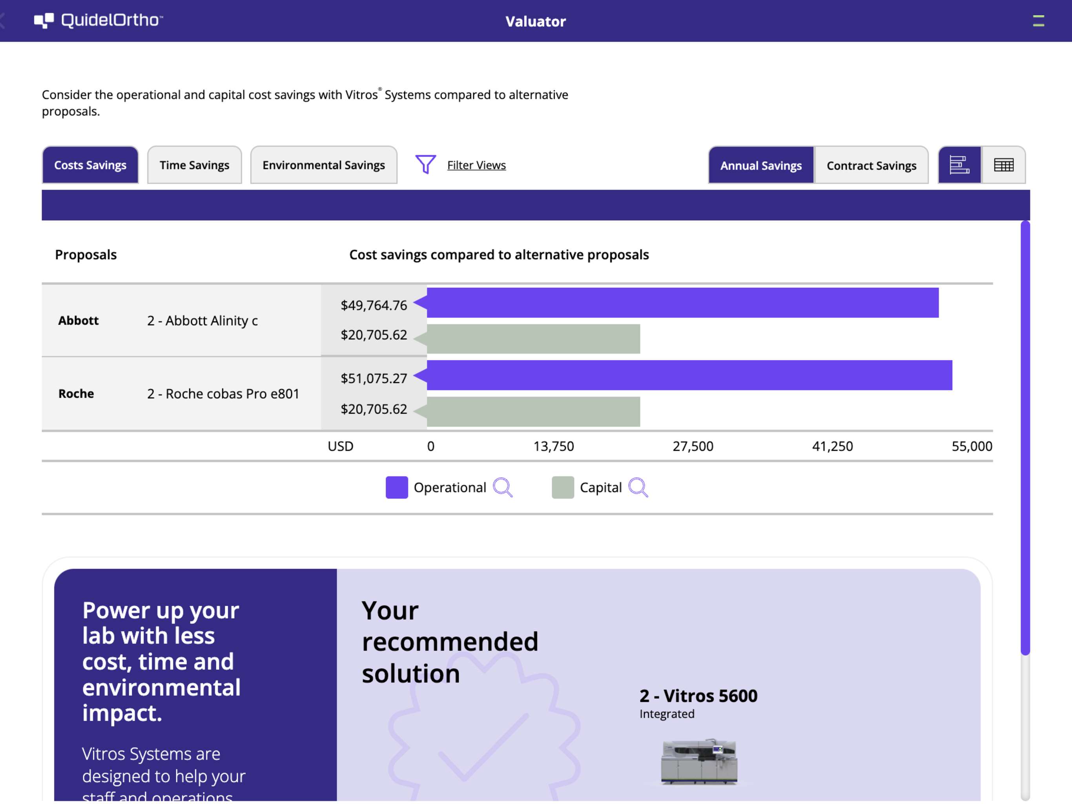This screenshot has width=1072, height=804.
Task: Click "2 - Roche cobas Pro e801" proposal
Action: point(223,393)
